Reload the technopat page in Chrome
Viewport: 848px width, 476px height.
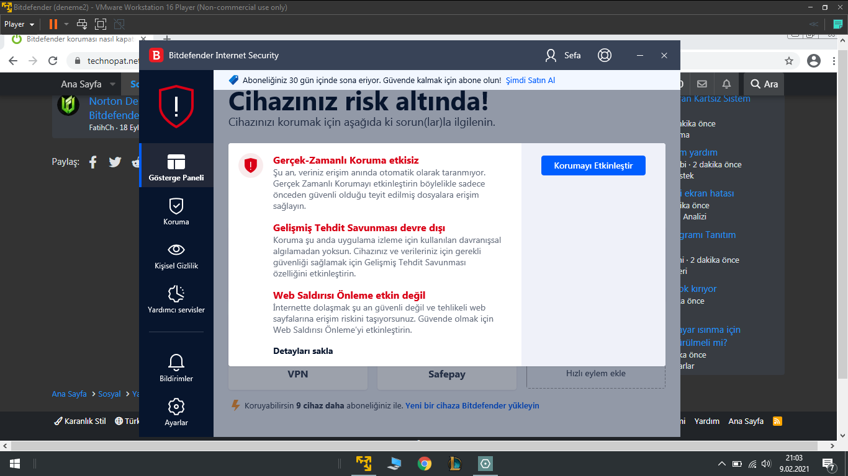click(53, 61)
